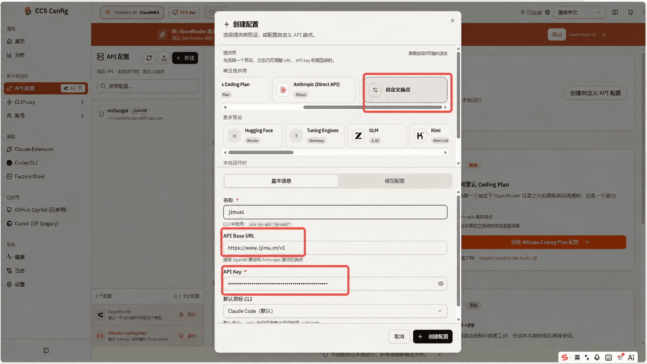Viewport: 647px width, 364px height.
Task: Close the 创建配置 dialog
Action: tap(452, 21)
